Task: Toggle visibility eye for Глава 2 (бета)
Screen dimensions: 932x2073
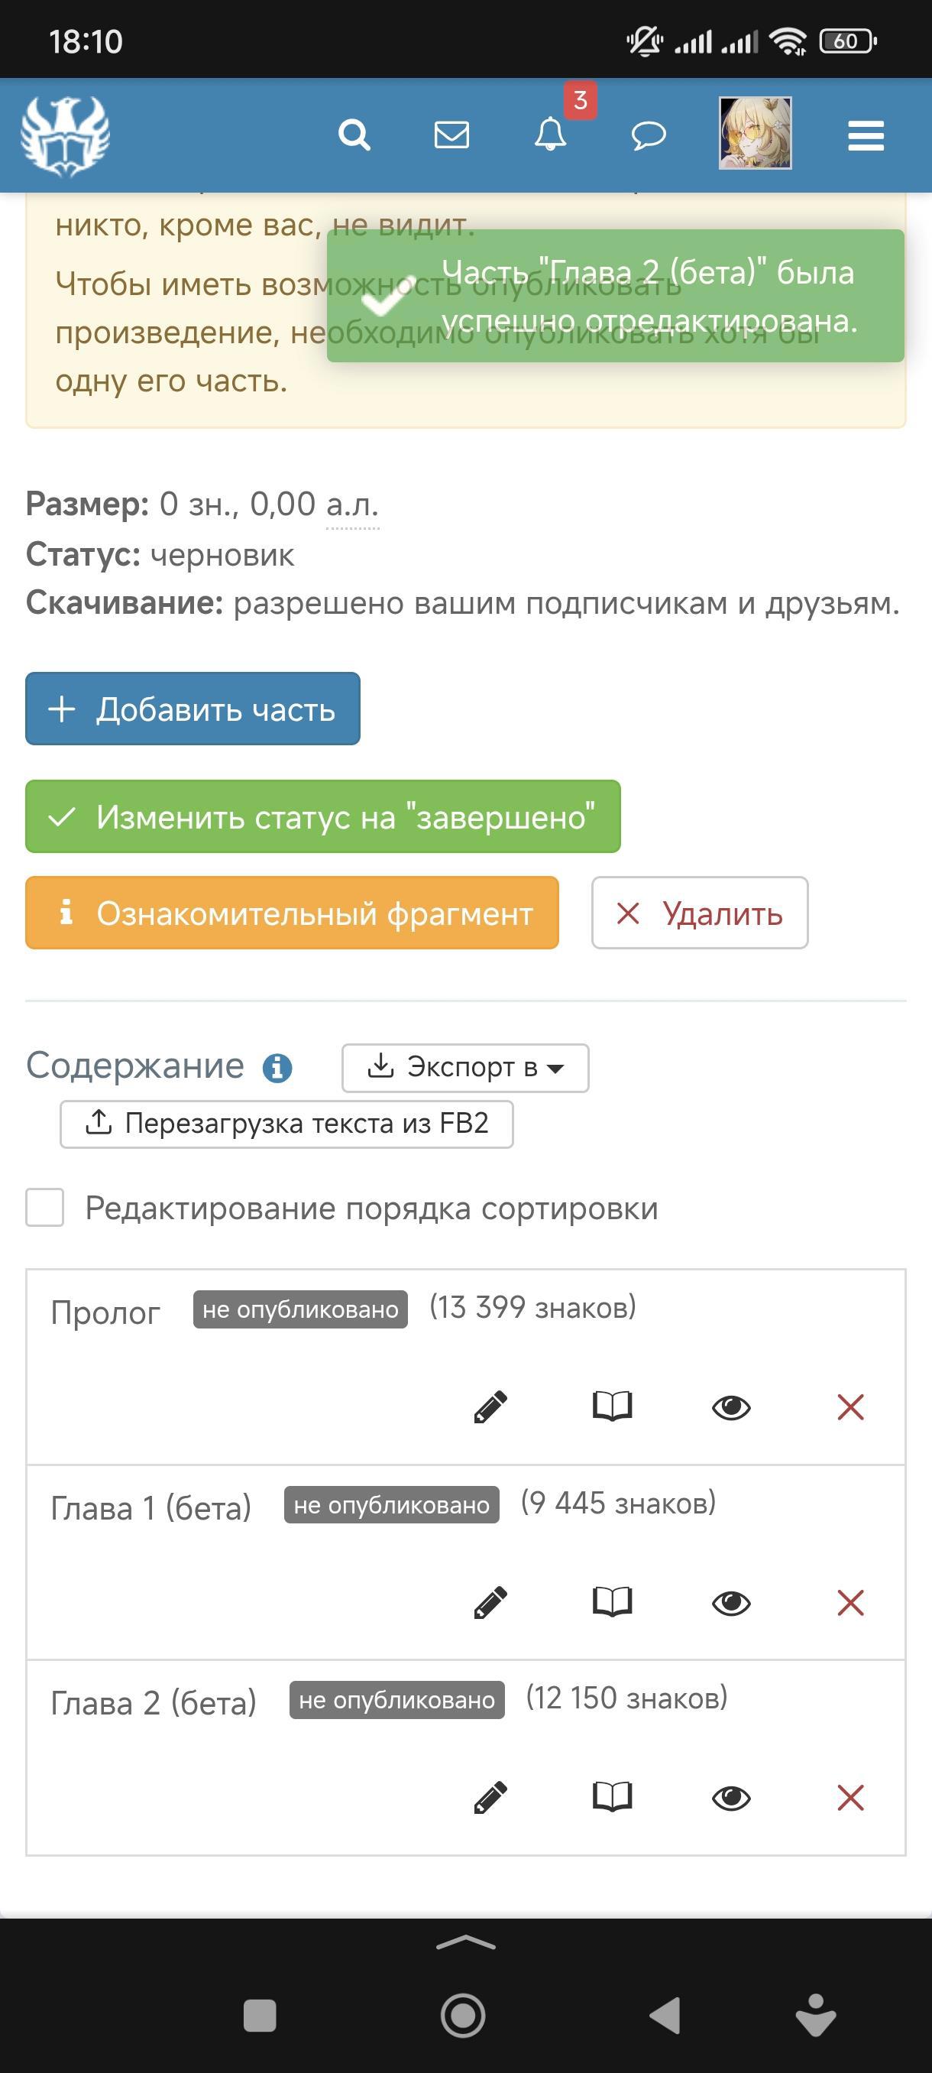Action: 731,1797
